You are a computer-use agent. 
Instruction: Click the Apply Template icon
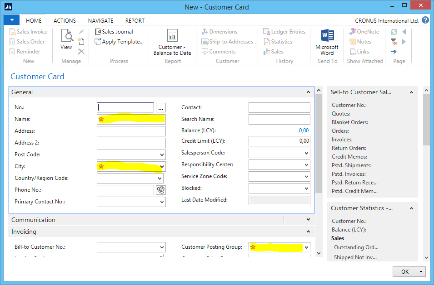(99, 42)
